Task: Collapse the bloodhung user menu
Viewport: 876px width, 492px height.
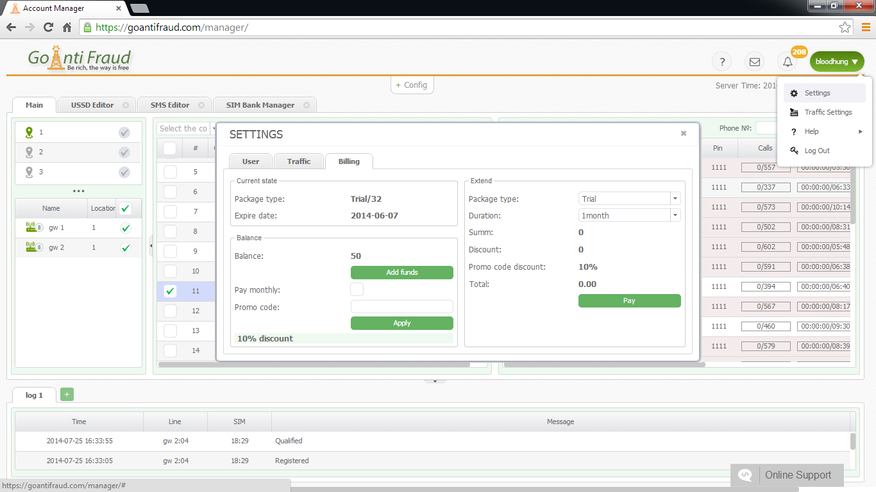Action: (x=837, y=62)
